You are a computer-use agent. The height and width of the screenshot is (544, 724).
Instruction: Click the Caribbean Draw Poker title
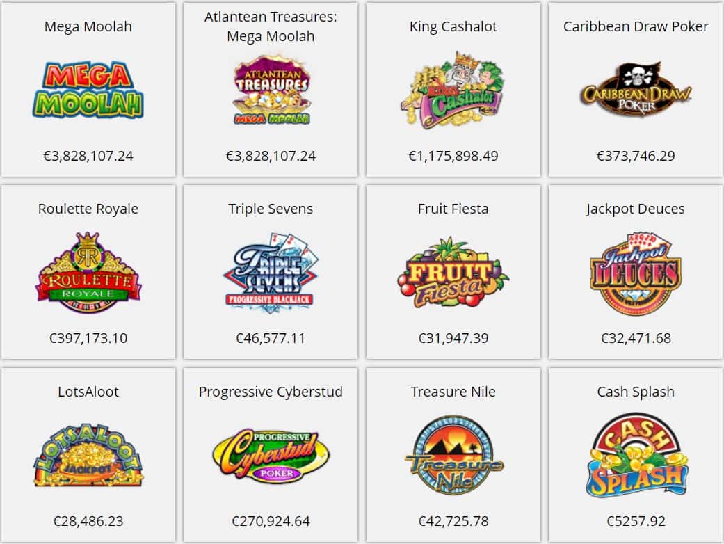pyautogui.click(x=636, y=26)
